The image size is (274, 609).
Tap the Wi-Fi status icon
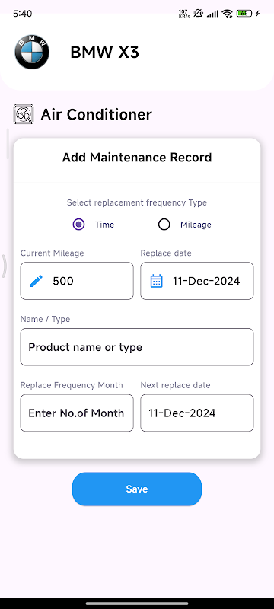(228, 14)
